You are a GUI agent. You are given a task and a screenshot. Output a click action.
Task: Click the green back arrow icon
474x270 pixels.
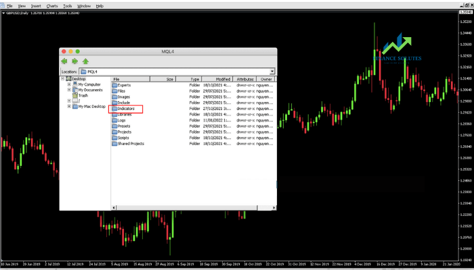[64, 61]
